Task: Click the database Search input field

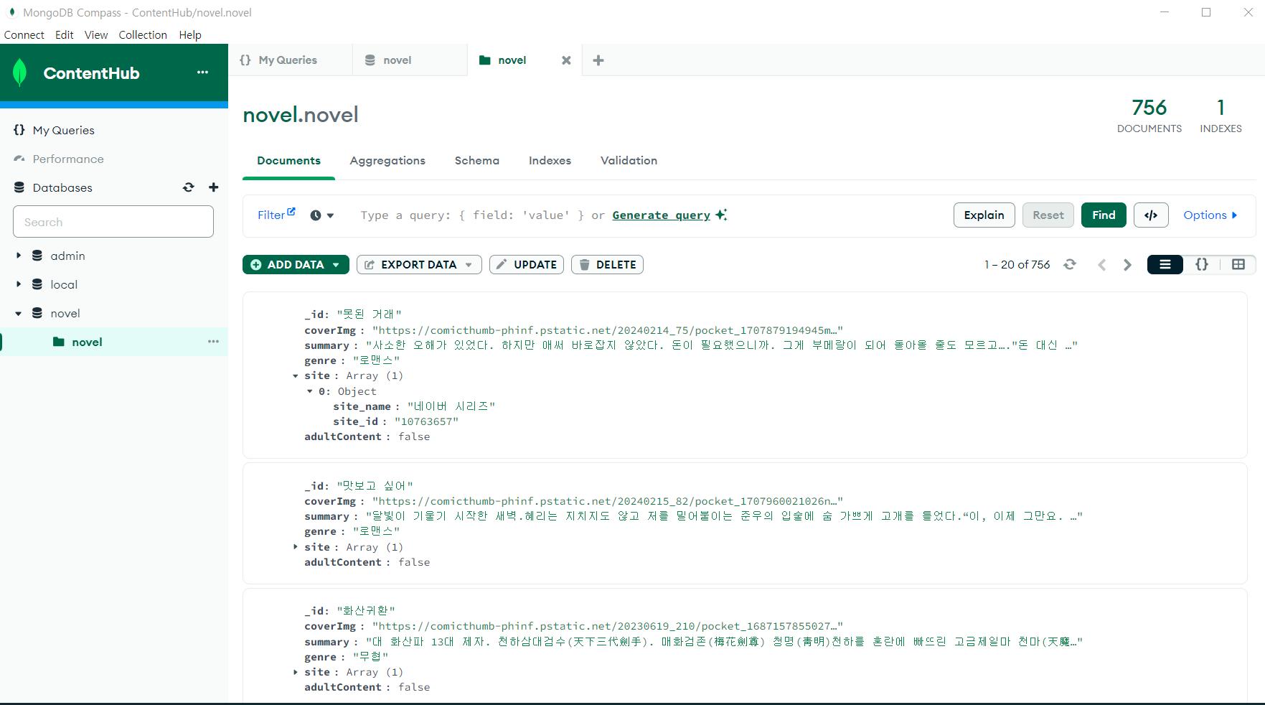Action: tap(113, 222)
